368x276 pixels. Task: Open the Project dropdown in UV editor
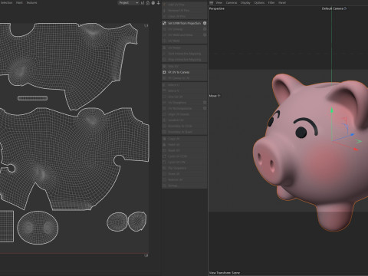tap(128, 3)
